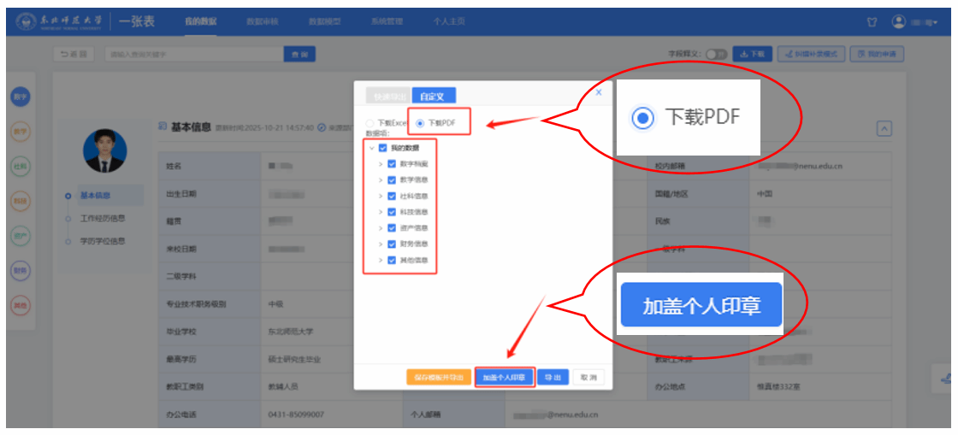
Task: Click the profile photo thumbnail
Action: 105,150
